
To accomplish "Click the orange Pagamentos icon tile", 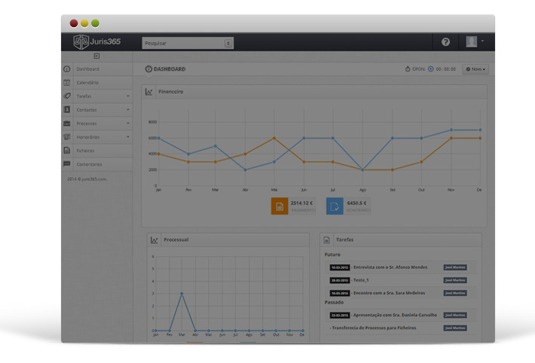I will tap(279, 206).
